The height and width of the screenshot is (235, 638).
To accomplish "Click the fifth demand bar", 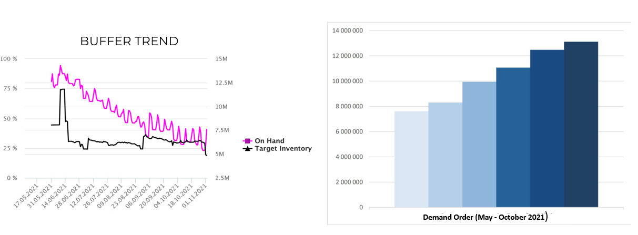I will 547,128.
